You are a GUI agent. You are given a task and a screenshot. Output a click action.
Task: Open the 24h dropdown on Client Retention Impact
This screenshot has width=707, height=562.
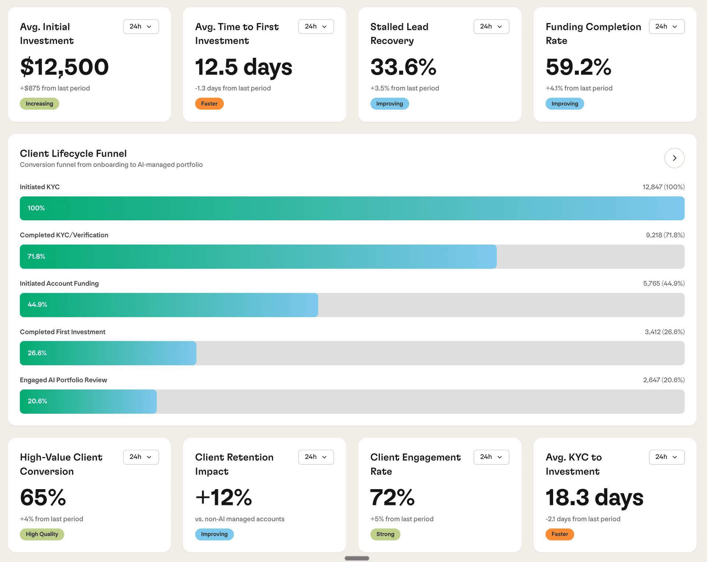click(x=316, y=457)
